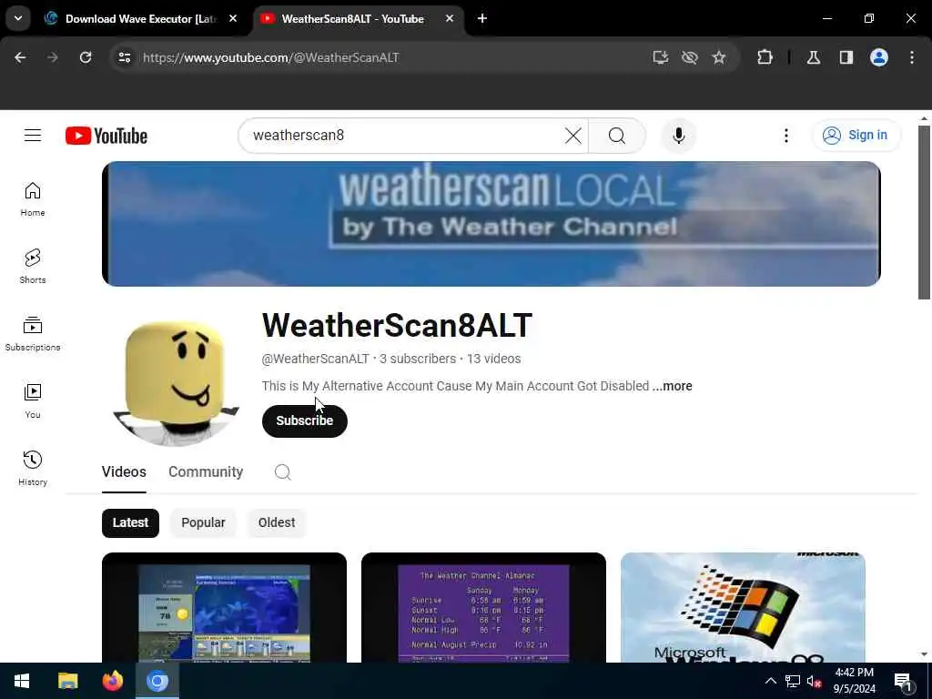Bookmark this page with the star
Viewport: 932px width, 699px height.
(719, 57)
